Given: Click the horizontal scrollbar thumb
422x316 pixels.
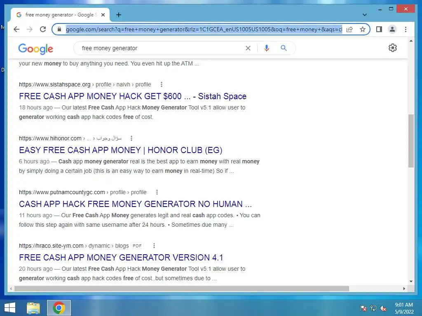Looking at the screenshot, I should [182, 288].
